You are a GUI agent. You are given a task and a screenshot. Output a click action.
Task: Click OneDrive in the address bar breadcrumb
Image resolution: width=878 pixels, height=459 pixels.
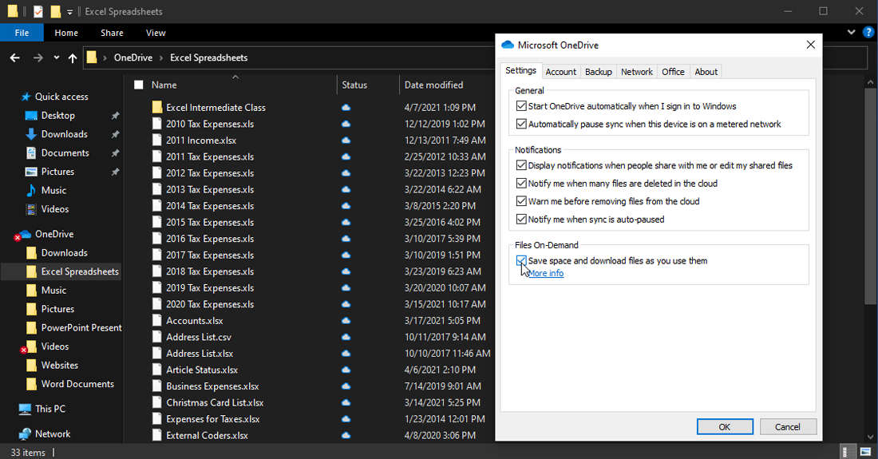(133, 57)
